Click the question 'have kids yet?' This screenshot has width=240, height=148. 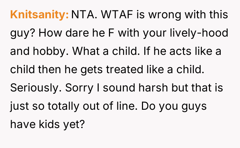tap(48, 125)
